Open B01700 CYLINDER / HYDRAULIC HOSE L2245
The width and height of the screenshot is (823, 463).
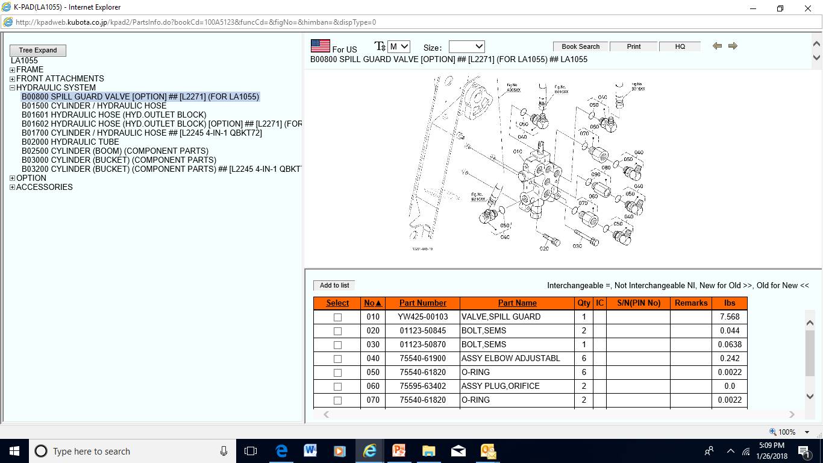(x=142, y=133)
